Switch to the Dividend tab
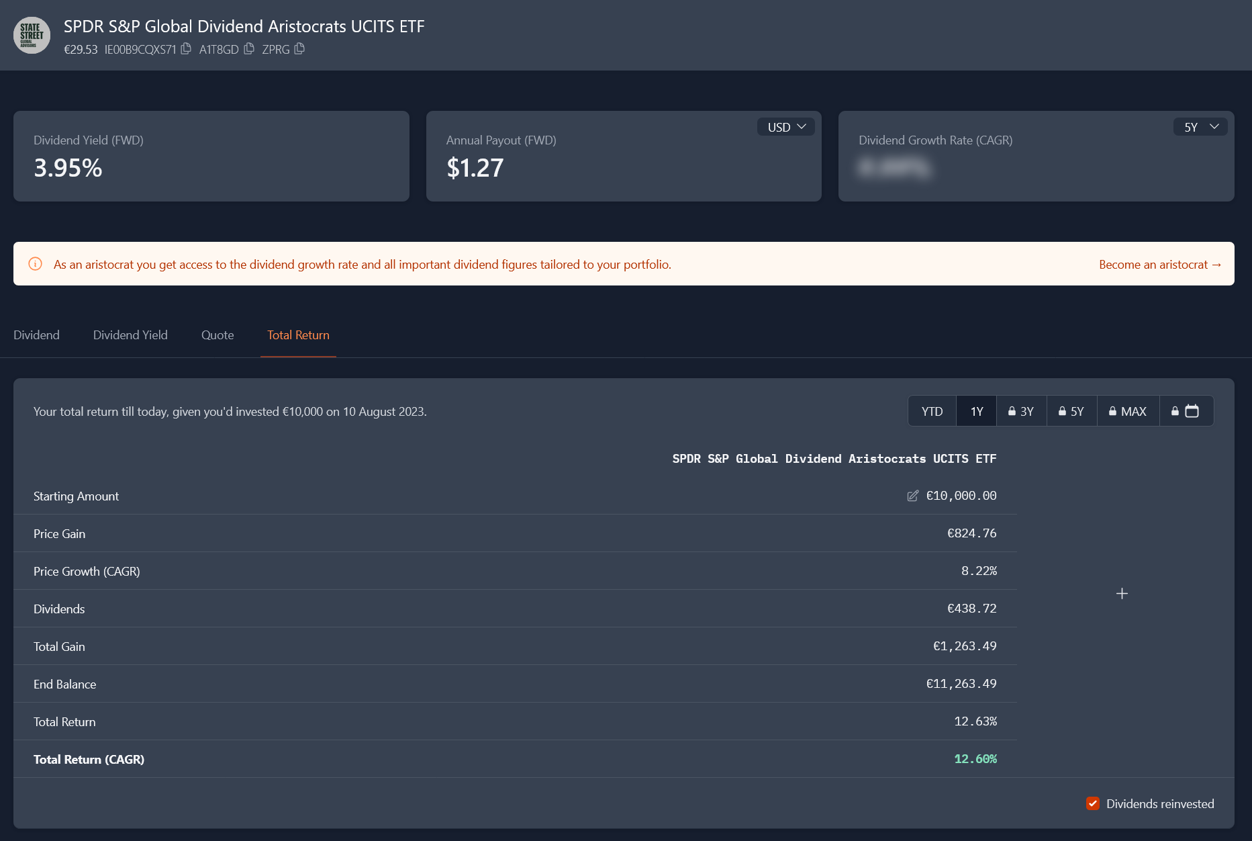 click(36, 335)
